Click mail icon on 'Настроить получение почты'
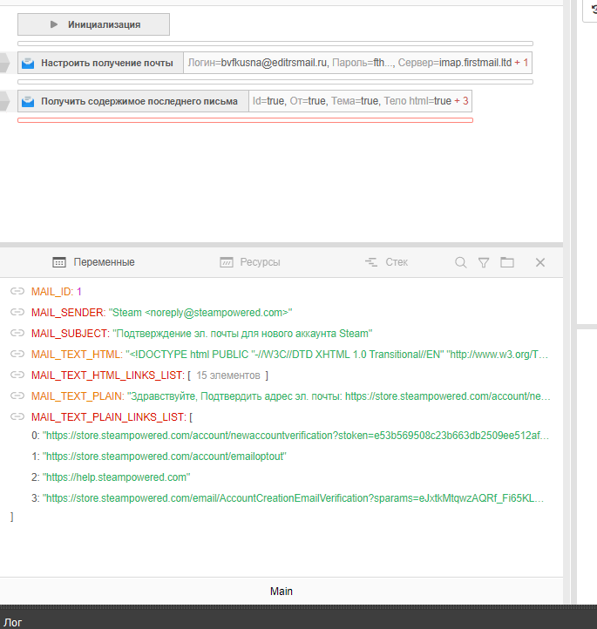The height and width of the screenshot is (629, 597). (x=28, y=63)
